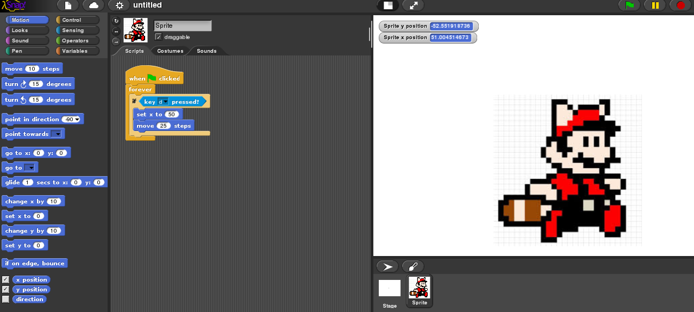Click the set y to block
This screenshot has height=312, width=694.
point(25,246)
